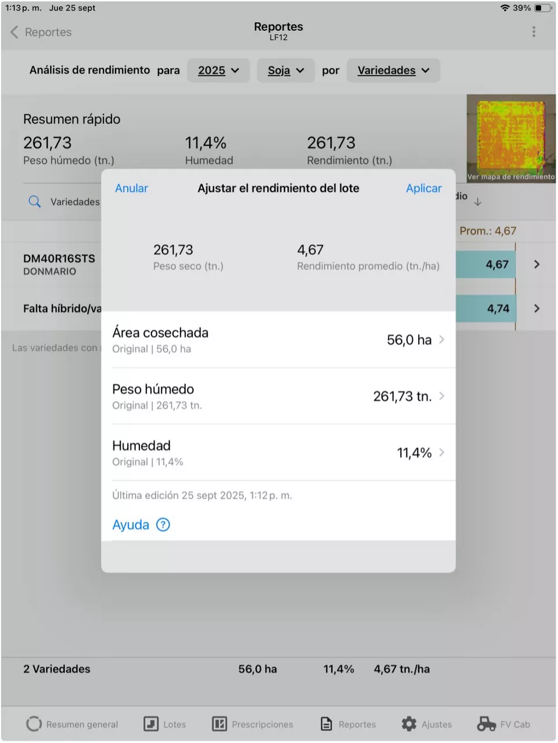Click the sort arrow icon in column header

point(477,202)
